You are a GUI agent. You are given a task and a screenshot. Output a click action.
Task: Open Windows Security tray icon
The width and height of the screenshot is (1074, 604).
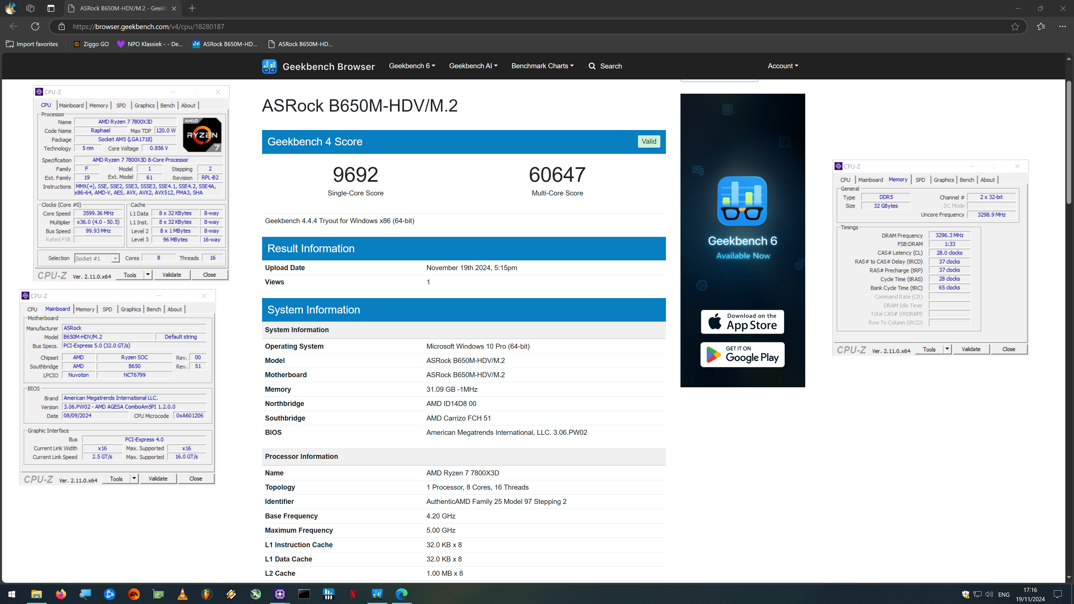[965, 594]
